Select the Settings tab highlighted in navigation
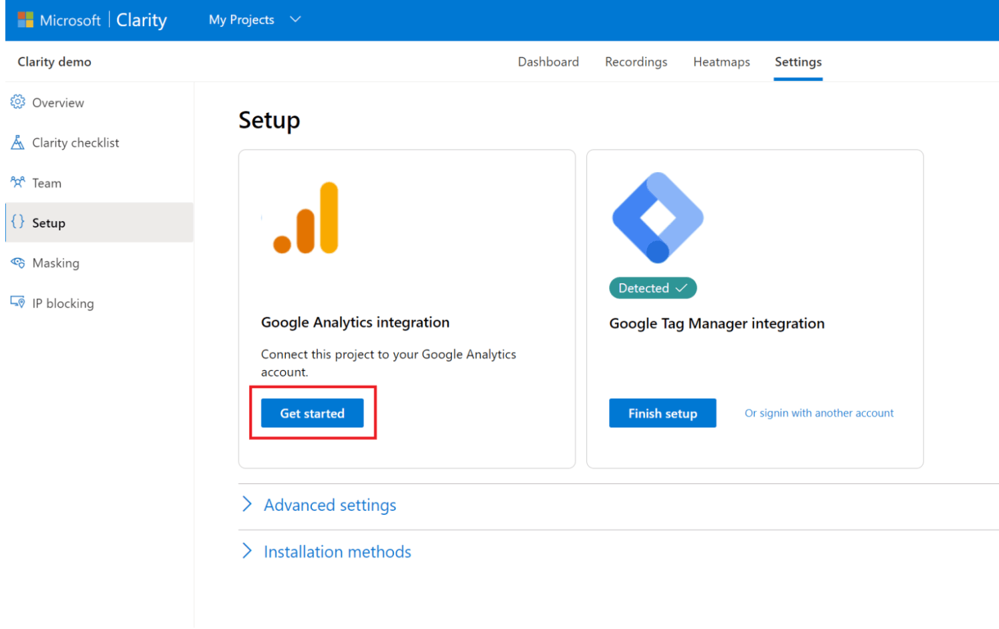 point(798,61)
